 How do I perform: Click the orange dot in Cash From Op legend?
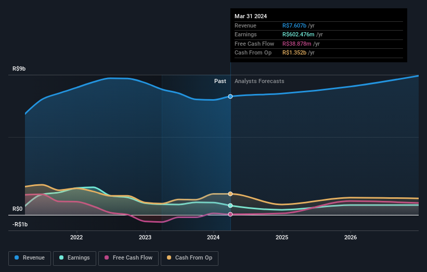tap(169, 257)
